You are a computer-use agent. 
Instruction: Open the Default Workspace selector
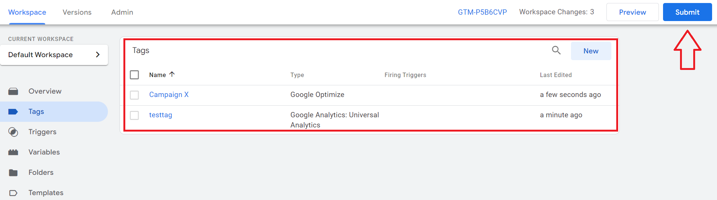(x=54, y=55)
